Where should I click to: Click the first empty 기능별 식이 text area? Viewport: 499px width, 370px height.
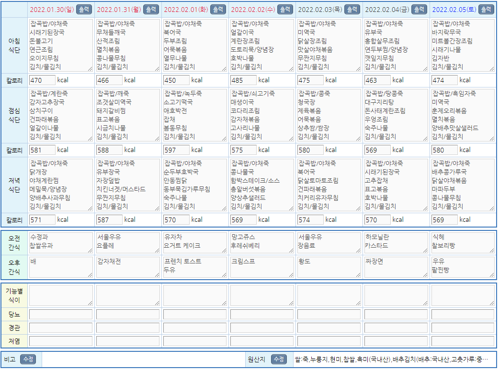click(61, 295)
